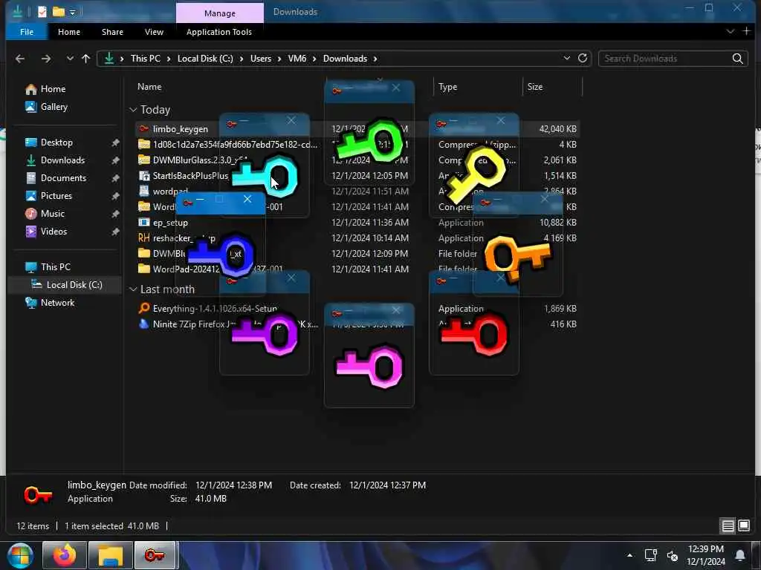761x570 pixels.
Task: Select the Application Tools tab
Action: [219, 32]
